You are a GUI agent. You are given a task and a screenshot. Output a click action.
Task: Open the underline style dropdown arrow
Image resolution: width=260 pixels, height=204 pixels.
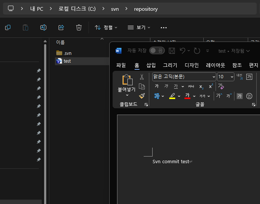pyautogui.click(x=183, y=86)
